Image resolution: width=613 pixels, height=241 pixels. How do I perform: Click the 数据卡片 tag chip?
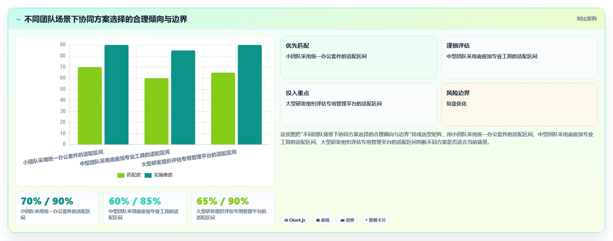[x=375, y=220]
